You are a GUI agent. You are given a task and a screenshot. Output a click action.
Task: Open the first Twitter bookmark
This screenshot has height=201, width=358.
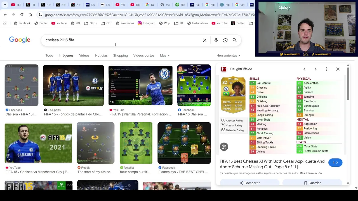41,23
